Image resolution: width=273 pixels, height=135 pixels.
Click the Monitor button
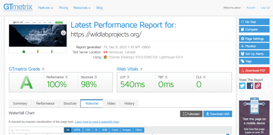[254, 46]
